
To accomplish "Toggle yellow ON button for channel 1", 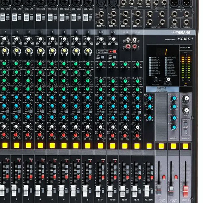I will click(x=5, y=145).
